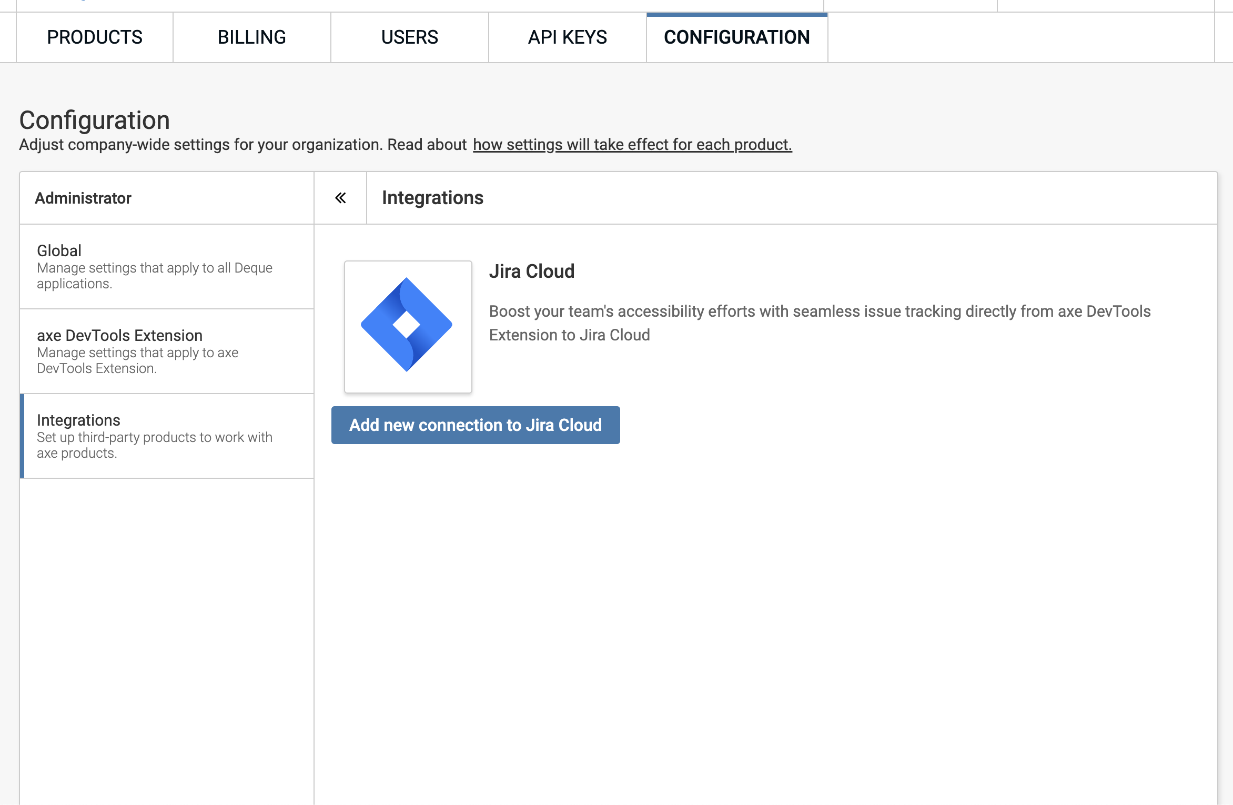
Task: Open the API KEYS tab
Action: 568,37
